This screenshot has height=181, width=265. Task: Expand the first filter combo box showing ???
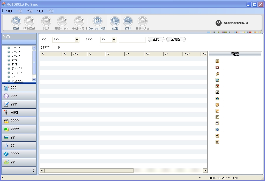[x=77, y=40]
